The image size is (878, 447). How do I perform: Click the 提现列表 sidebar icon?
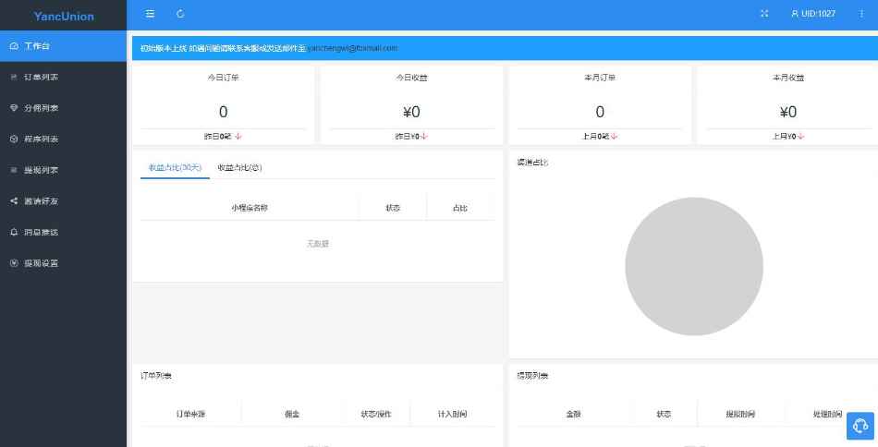[14, 170]
